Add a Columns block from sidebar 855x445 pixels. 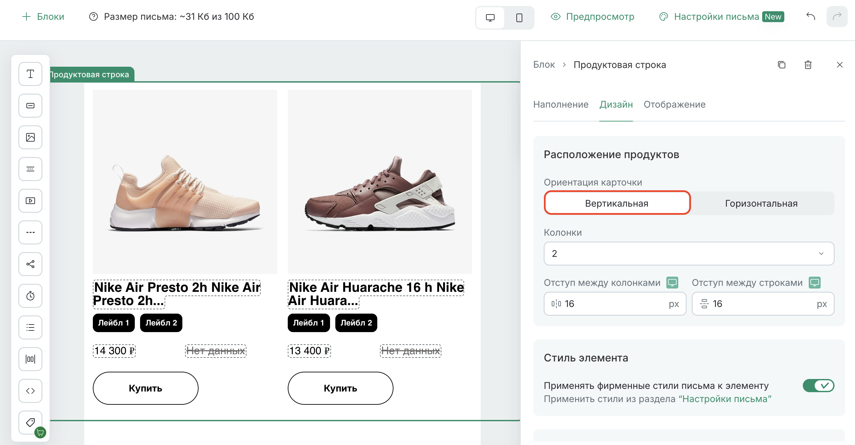click(x=30, y=359)
